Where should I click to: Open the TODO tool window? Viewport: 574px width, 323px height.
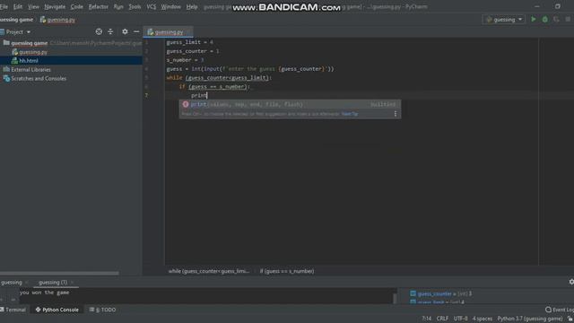[103, 310]
